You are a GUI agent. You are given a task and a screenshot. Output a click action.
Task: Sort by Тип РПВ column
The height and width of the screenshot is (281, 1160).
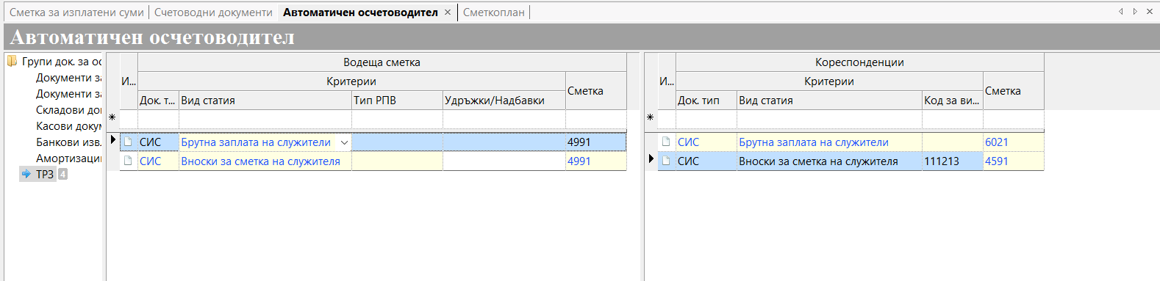397,101
